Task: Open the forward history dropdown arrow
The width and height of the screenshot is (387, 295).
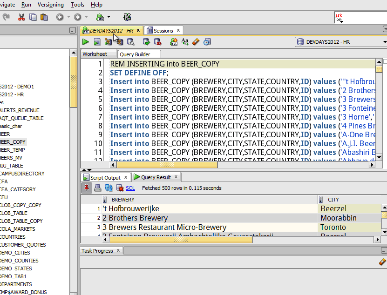Action: pyautogui.click(x=86, y=17)
